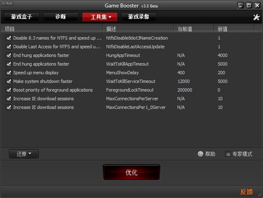Click MaxConnectionsPerServer description text
The width and height of the screenshot is (263, 198).
coord(132,99)
